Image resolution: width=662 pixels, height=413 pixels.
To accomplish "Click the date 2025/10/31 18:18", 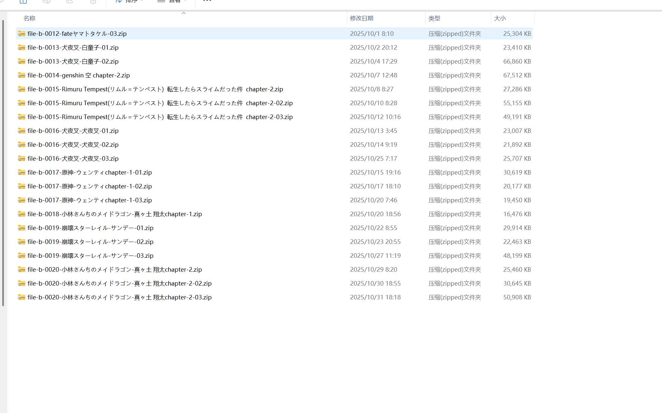I will point(375,297).
